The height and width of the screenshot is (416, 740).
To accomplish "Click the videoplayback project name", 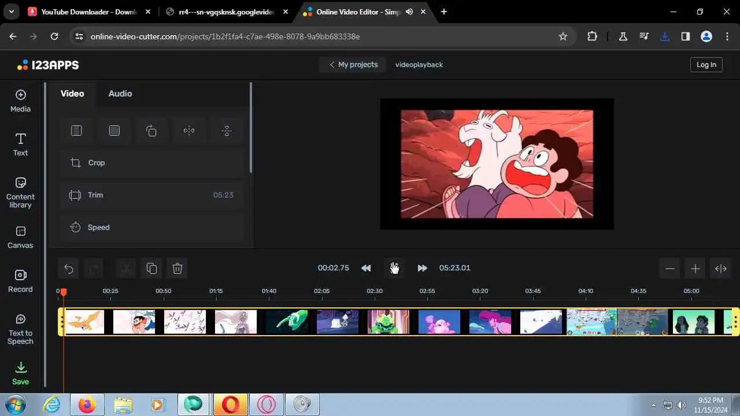I will click(419, 65).
